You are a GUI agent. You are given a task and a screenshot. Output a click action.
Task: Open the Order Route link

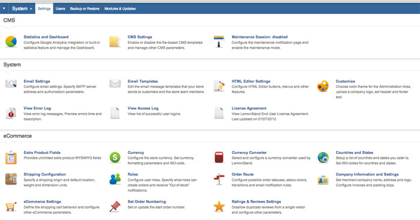(x=242, y=174)
